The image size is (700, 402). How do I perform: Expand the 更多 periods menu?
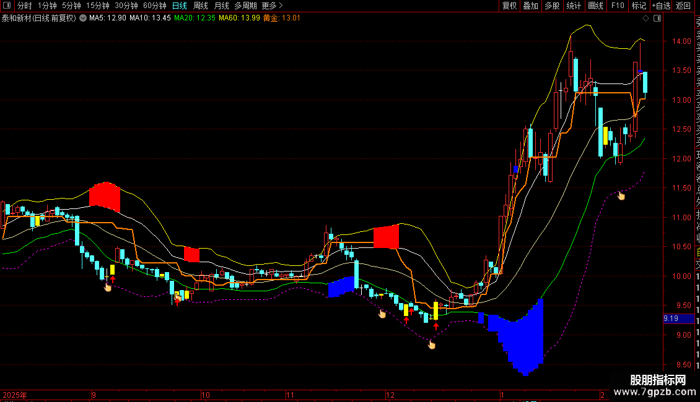click(x=273, y=6)
